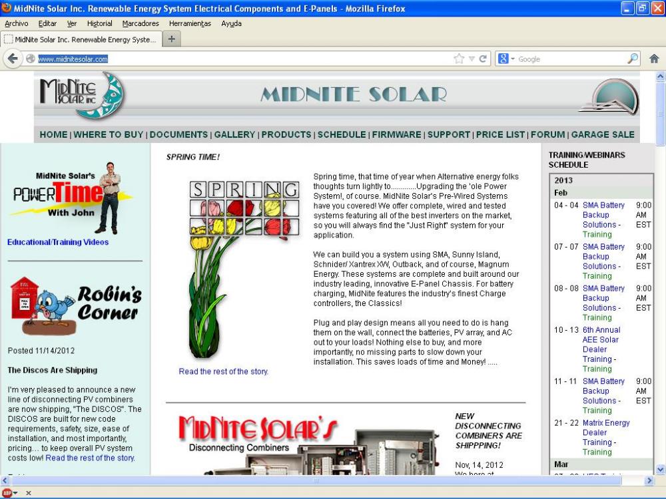The height and width of the screenshot is (499, 666).
Task: Click horizontal scrollbar left arrow
Action: coord(5,480)
